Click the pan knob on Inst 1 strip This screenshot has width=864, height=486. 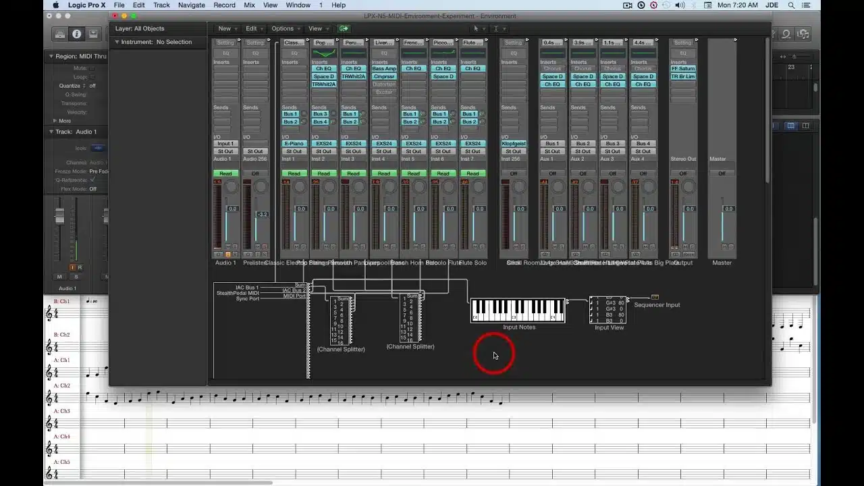[x=300, y=187]
